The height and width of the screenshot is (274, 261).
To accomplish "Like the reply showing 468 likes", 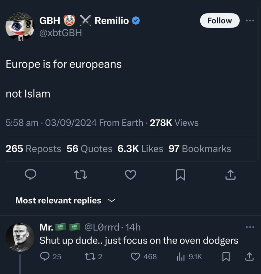I will pos(144,256).
